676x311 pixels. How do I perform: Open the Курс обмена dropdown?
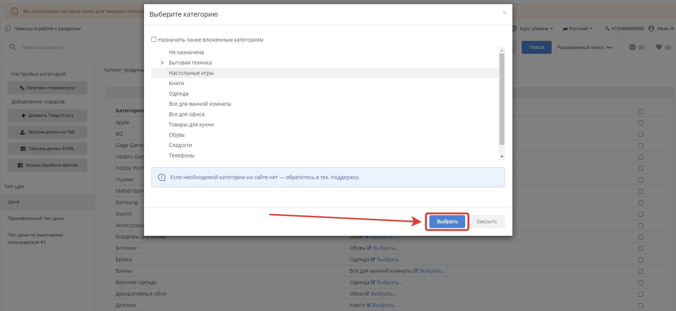coord(536,28)
